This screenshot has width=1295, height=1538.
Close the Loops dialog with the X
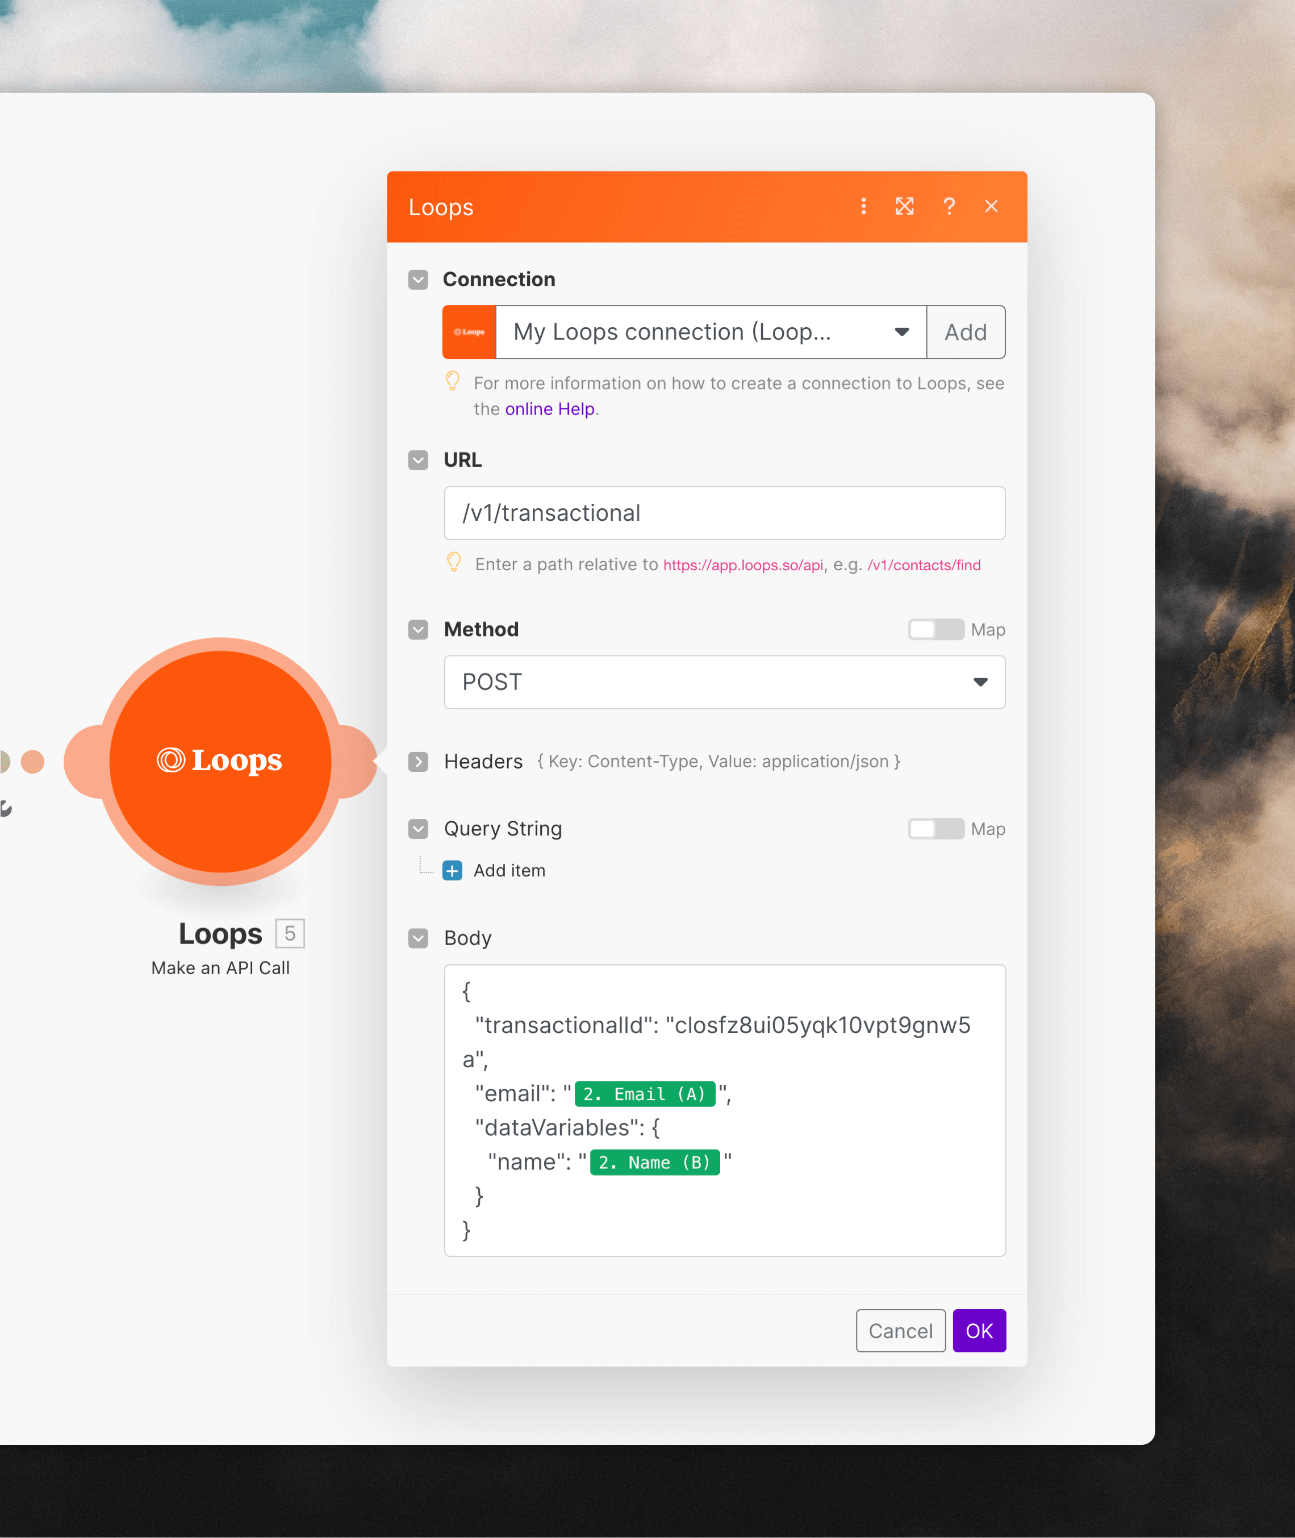coord(991,206)
